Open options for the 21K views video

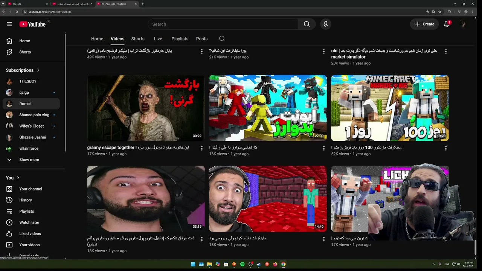click(324, 52)
